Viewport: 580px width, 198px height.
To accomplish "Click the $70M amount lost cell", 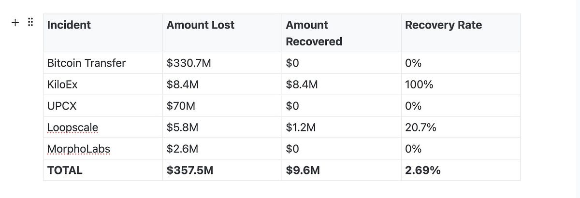I will click(x=222, y=106).
